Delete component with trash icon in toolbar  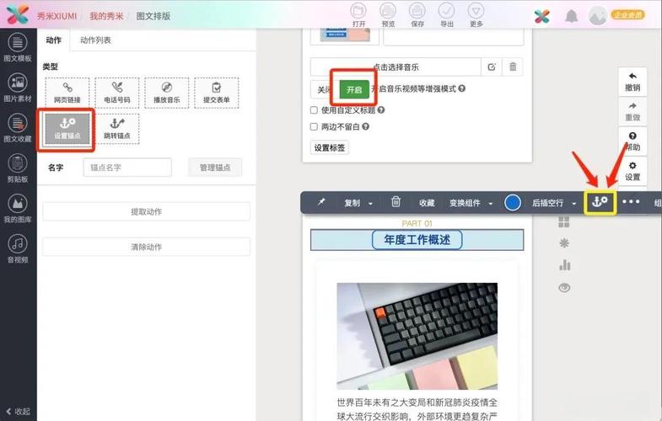[x=396, y=202]
